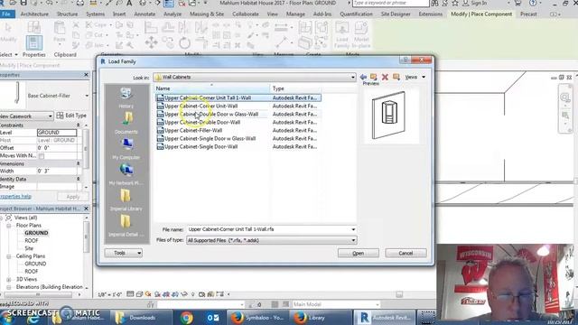Expand the Look in folder dropdown
Screen dimensions: 578x325
[353, 77]
